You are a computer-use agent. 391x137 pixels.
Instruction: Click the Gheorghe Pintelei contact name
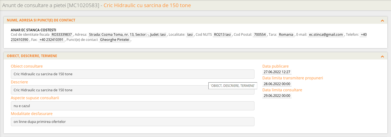click(x=114, y=40)
